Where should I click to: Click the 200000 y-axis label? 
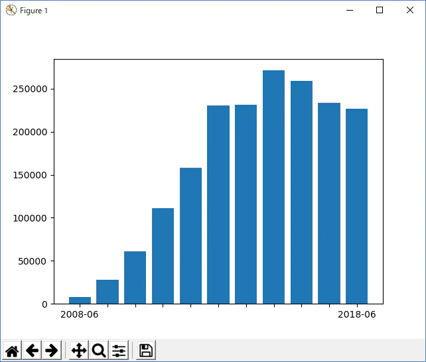coord(30,132)
